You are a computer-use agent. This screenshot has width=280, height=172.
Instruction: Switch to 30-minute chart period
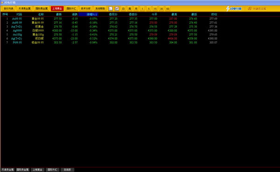(x=161, y=8)
